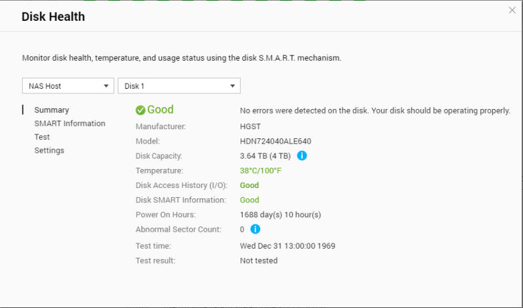The height and width of the screenshot is (308, 523).
Task: Open the Test section
Action: tap(42, 137)
